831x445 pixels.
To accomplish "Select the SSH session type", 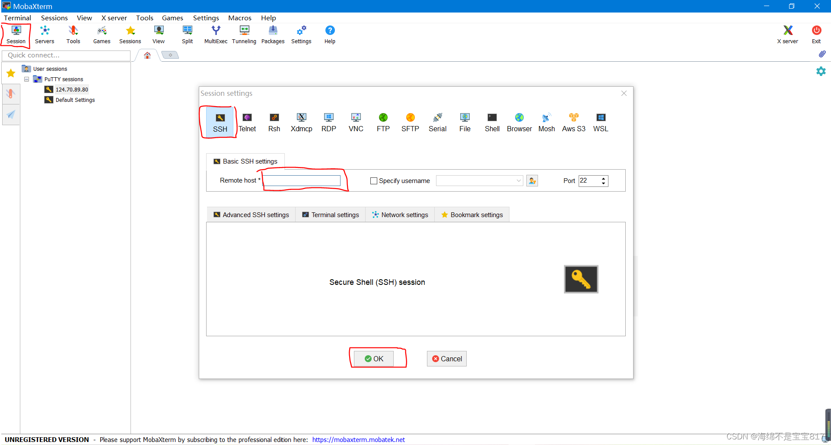I will coord(220,123).
